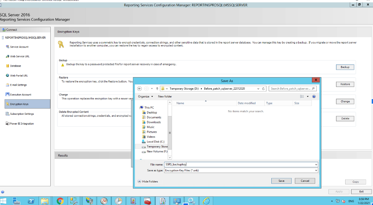Click Save in the Save As dialog
This screenshot has width=373, height=205.
pos(281,181)
